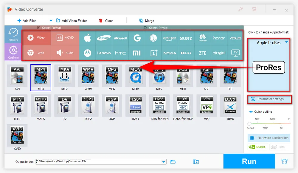
Task: Open the alarm clock schedule icon
Action: click(x=284, y=161)
